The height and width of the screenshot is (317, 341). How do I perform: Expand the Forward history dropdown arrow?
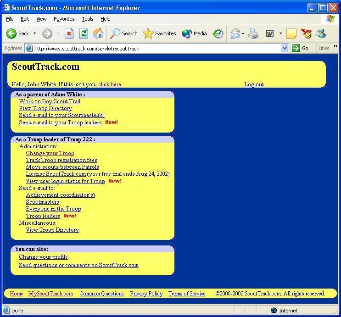tap(58, 33)
